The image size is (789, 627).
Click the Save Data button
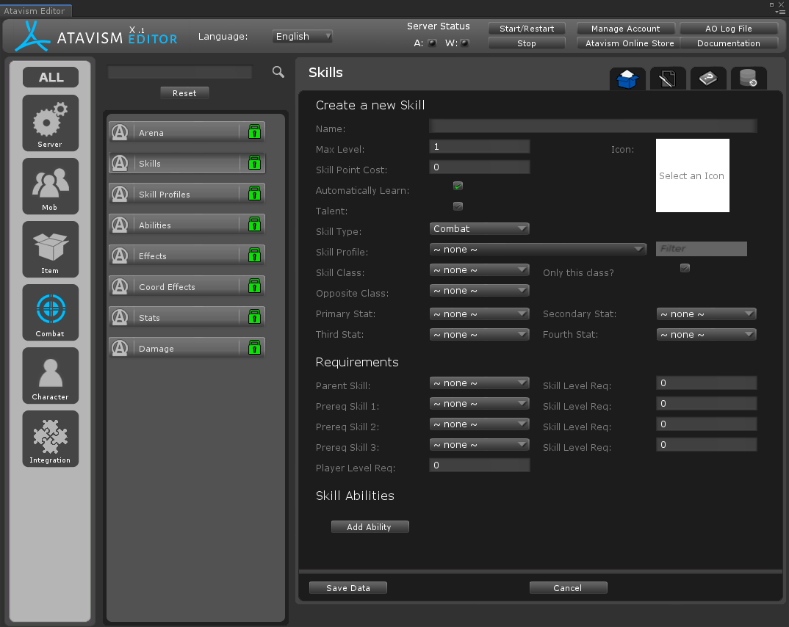[347, 588]
